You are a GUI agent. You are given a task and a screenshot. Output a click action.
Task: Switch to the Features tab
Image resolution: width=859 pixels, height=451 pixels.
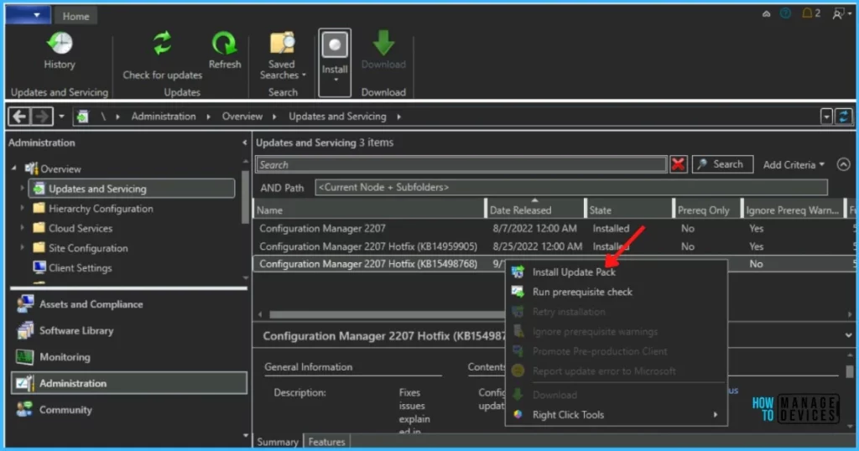326,442
